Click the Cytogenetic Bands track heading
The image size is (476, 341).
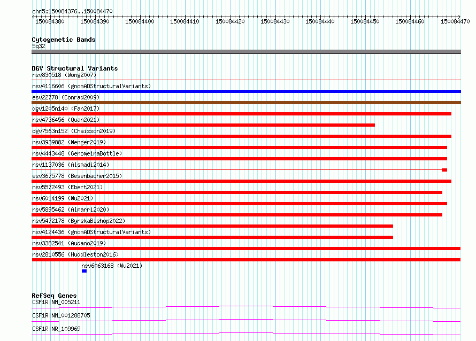(64, 40)
